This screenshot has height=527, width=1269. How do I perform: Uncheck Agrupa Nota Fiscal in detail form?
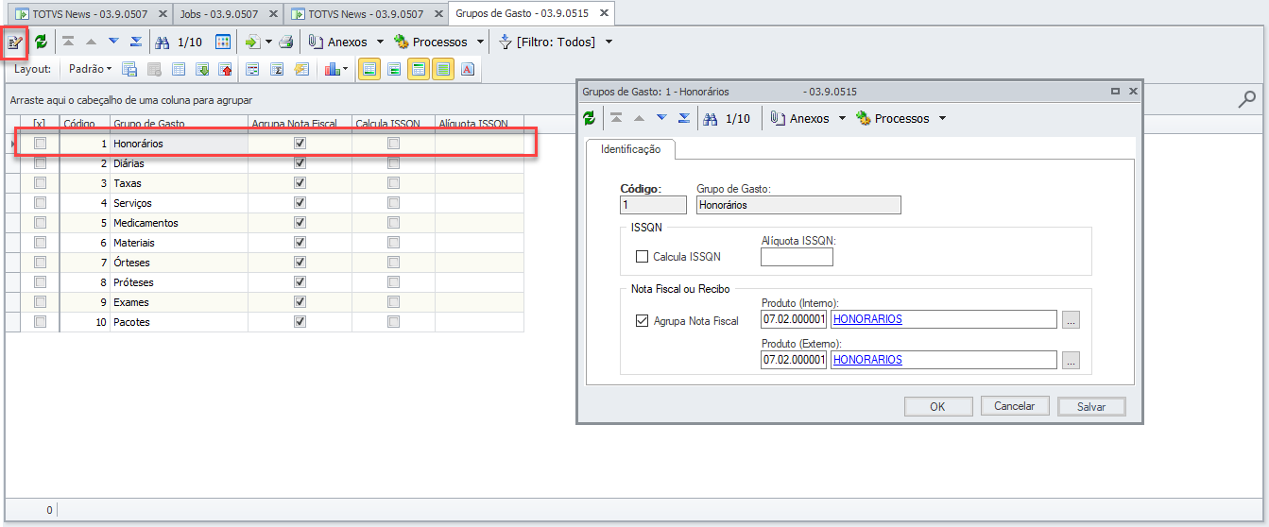tap(642, 321)
